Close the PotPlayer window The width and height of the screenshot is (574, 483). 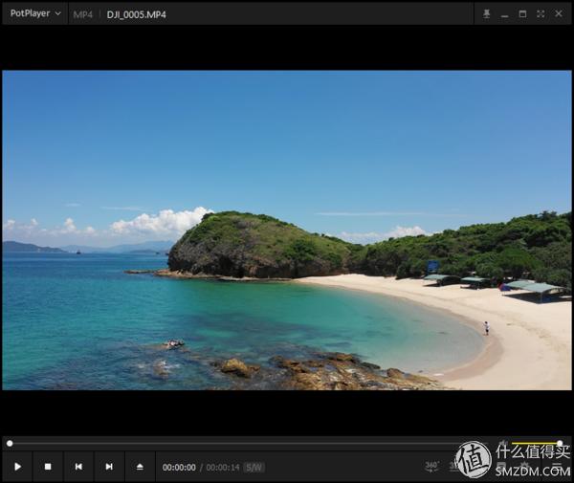559,14
